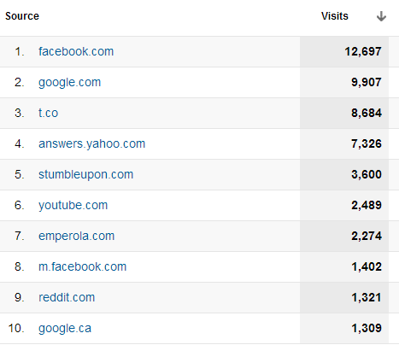The height and width of the screenshot is (345, 399).
Task: Click the google.ca source link
Action: (65, 328)
